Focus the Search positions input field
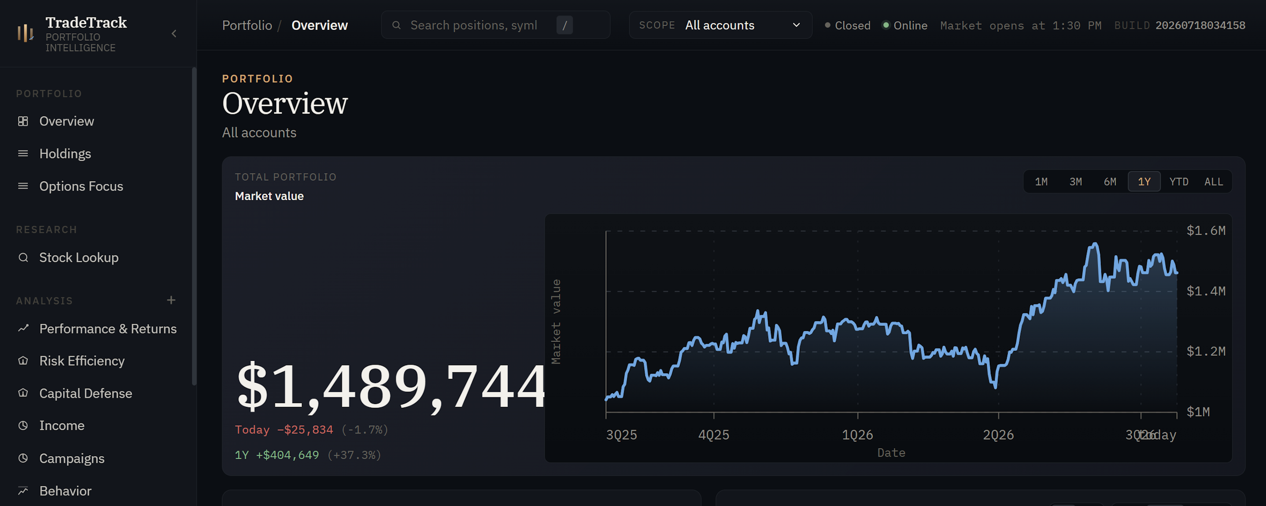The height and width of the screenshot is (506, 1266). tap(496, 25)
